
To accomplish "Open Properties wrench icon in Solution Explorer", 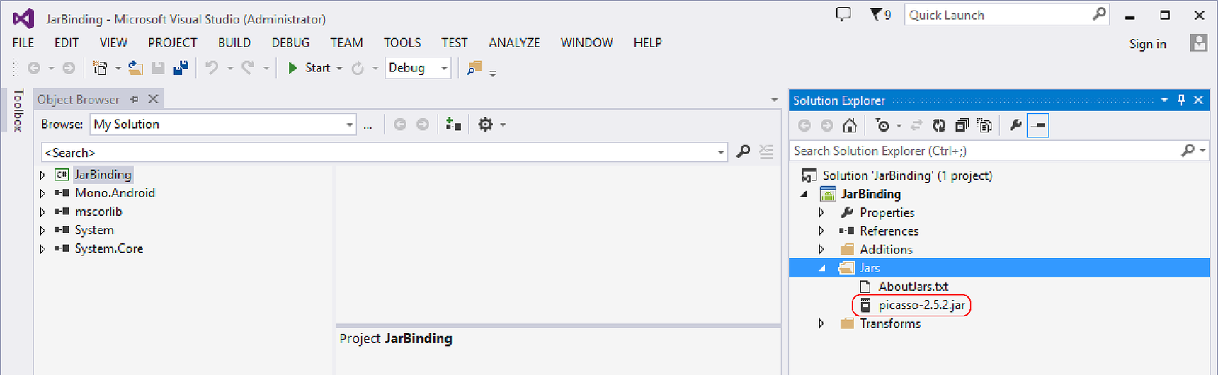I will point(1015,125).
